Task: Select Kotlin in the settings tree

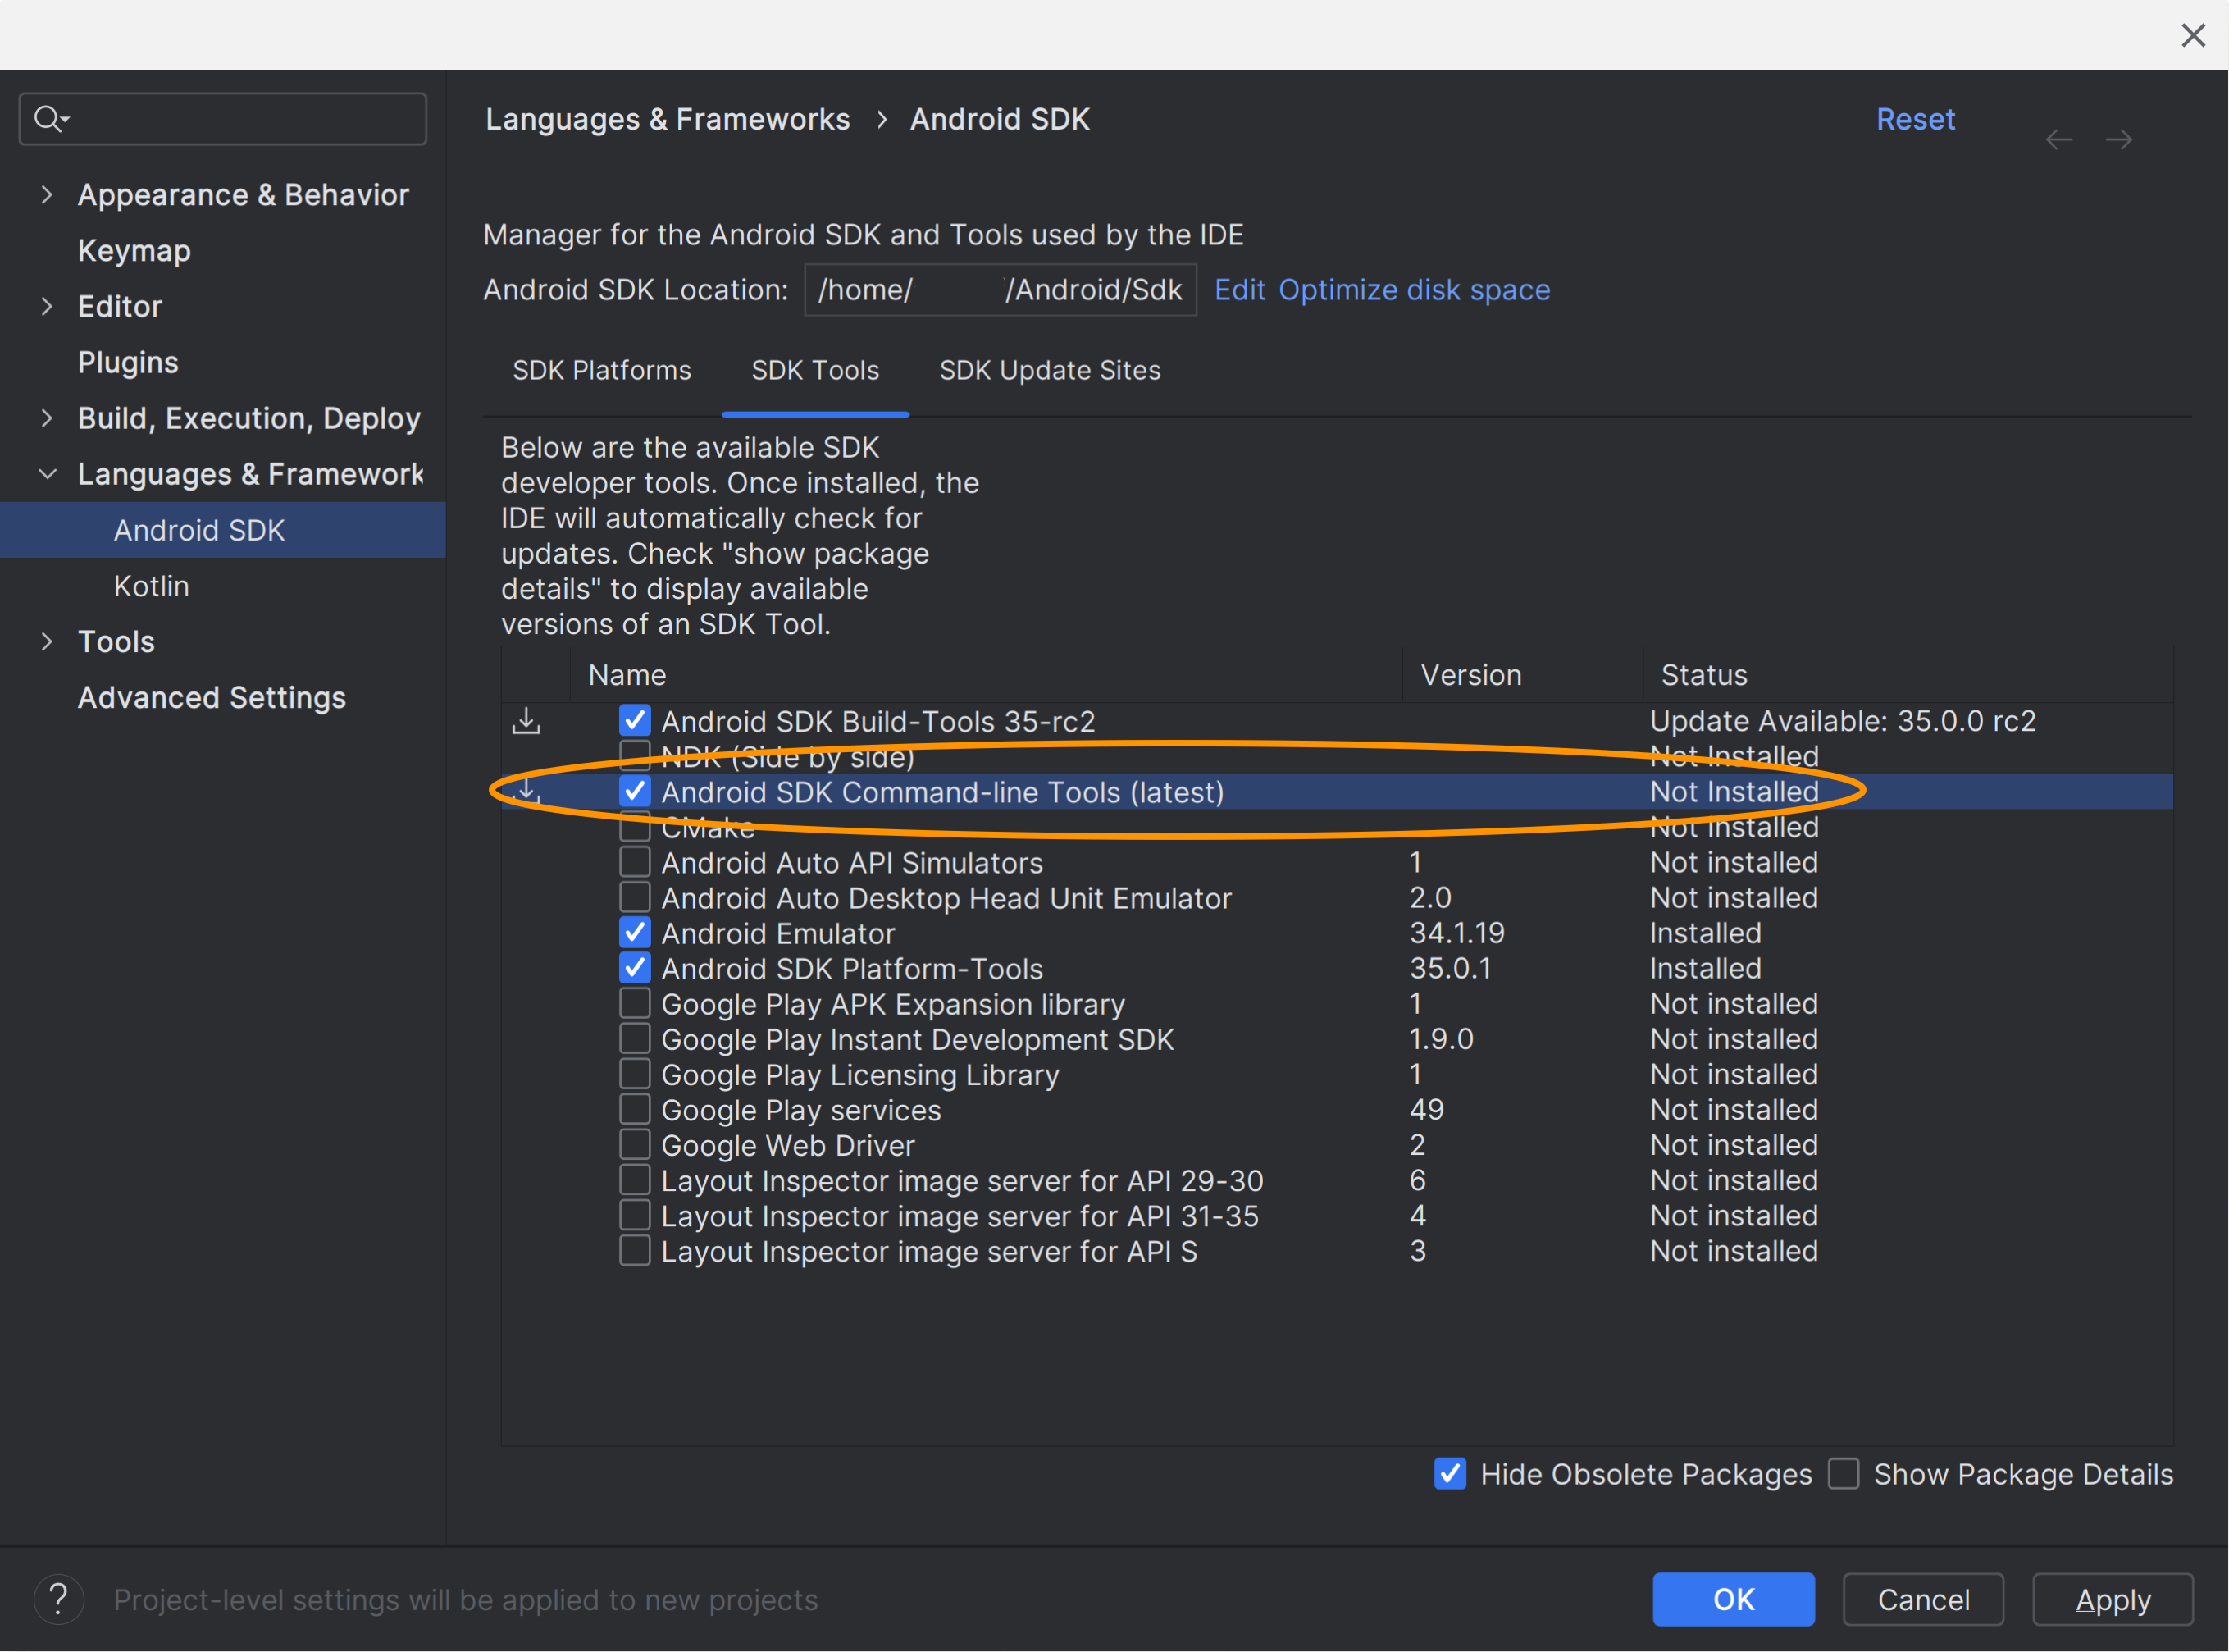Action: tap(151, 586)
